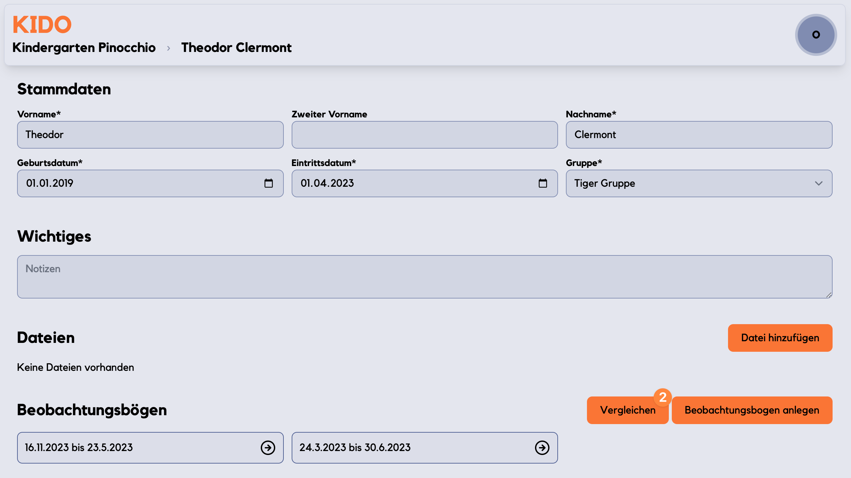Click the Nachname field with Clermont

[x=698, y=135]
